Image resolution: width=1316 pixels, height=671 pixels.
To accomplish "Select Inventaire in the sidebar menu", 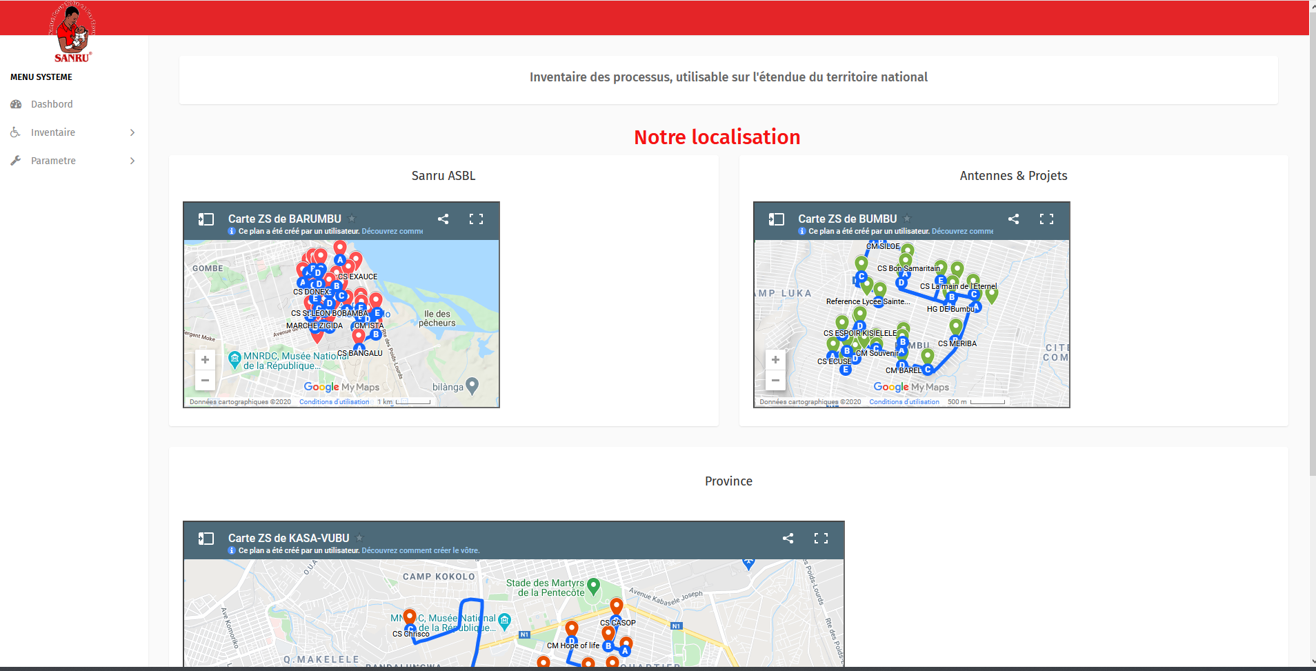I will [x=53, y=132].
